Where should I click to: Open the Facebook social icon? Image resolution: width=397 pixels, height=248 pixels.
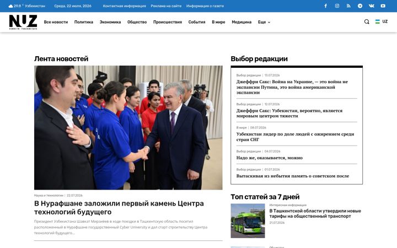tap(326, 6)
